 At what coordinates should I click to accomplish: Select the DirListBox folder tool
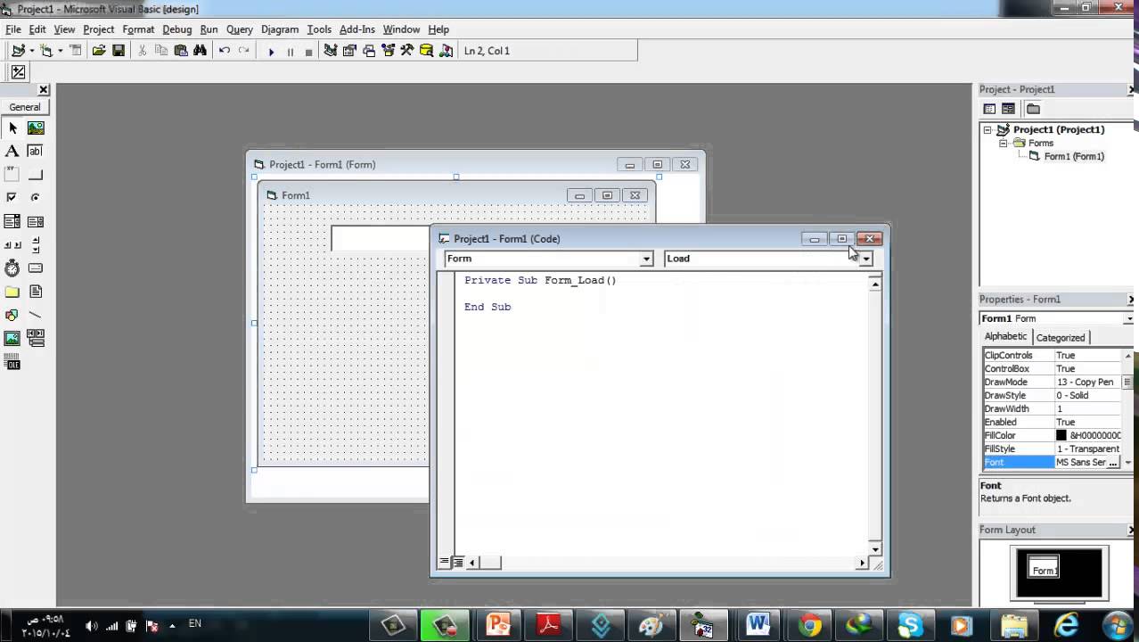[x=12, y=292]
